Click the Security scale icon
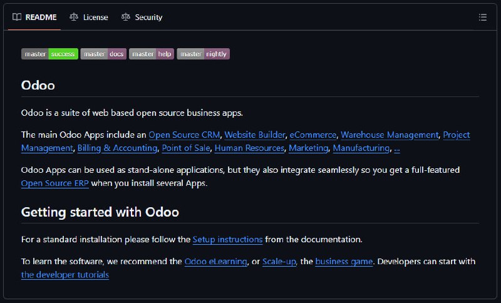Image resolution: width=501 pixels, height=303 pixels. [x=126, y=17]
